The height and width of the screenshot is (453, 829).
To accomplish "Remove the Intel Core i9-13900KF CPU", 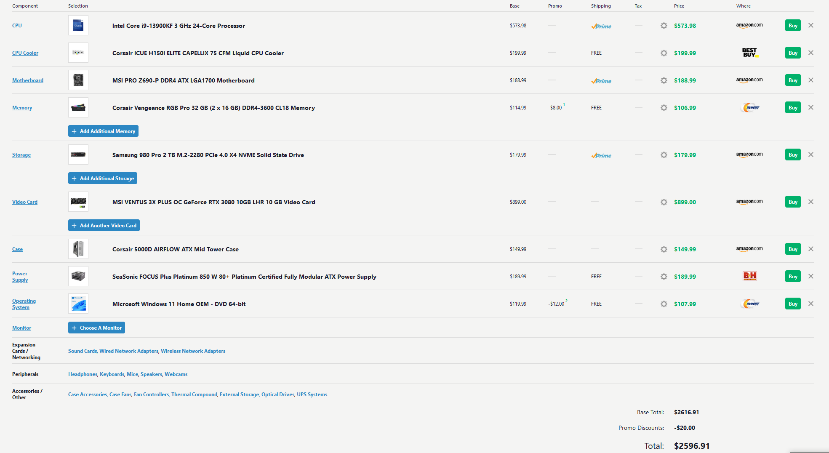I will pyautogui.click(x=811, y=25).
